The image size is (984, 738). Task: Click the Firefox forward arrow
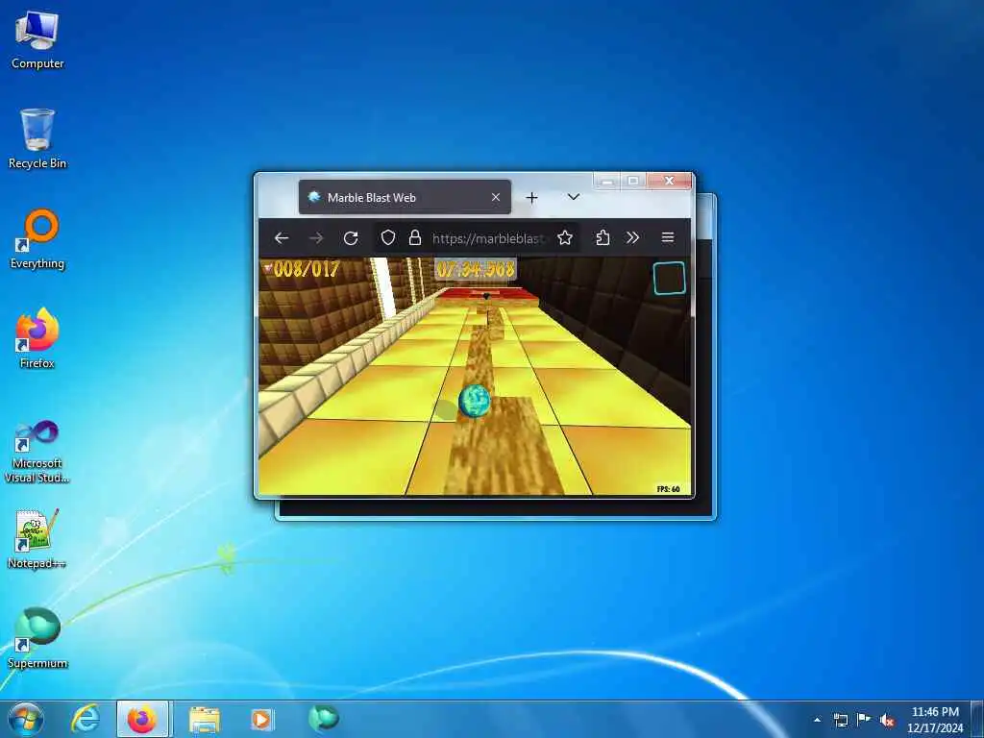click(316, 238)
